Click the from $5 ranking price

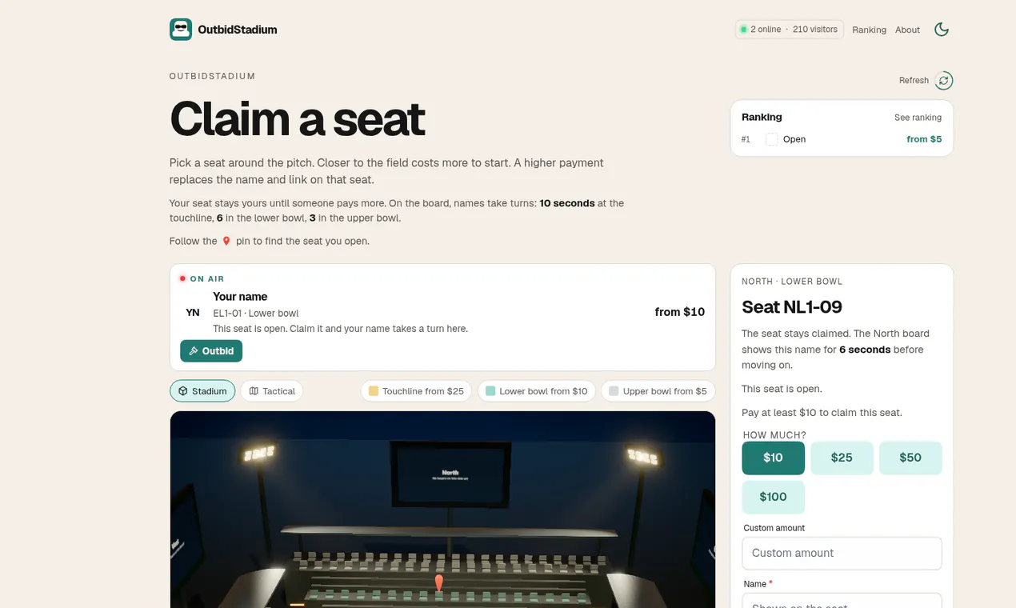pyautogui.click(x=924, y=139)
